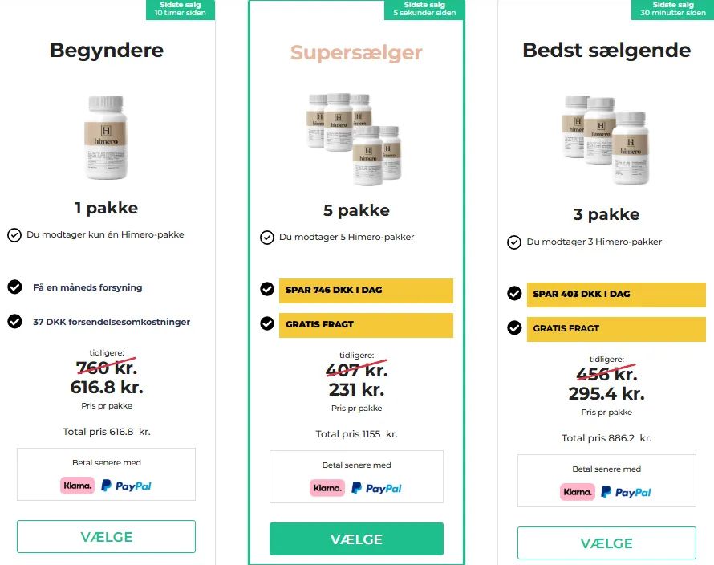Click the yellow 'GRATIS FRAGT' banner in Supersælger

(366, 325)
